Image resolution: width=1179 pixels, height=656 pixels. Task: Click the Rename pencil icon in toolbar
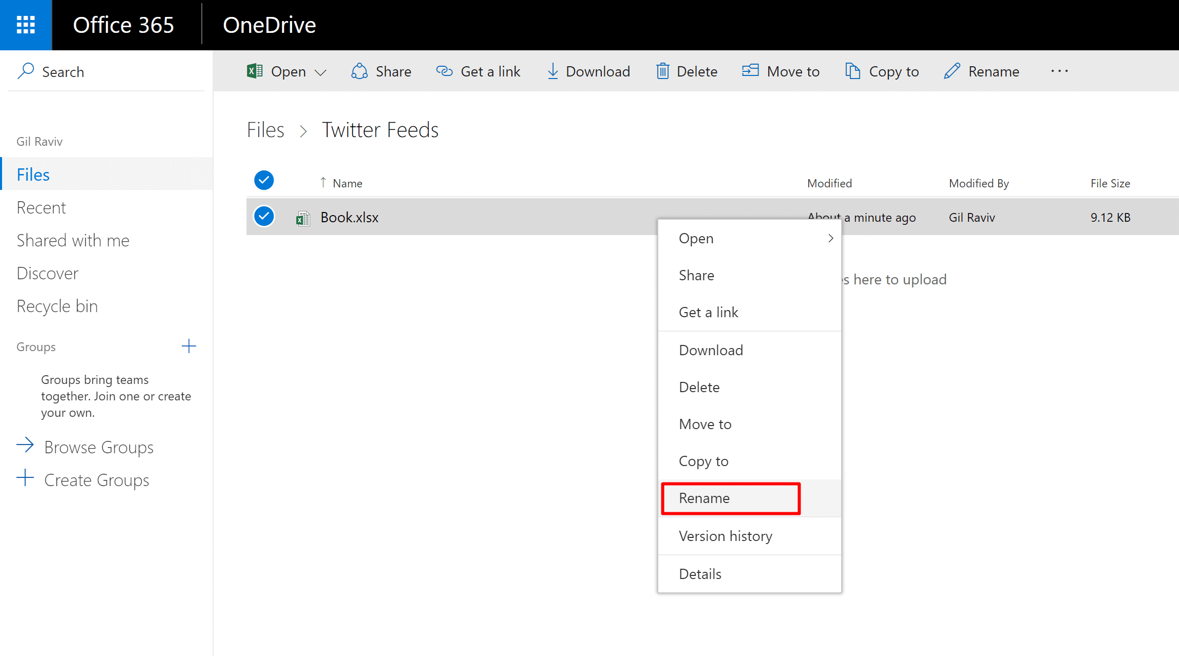952,71
